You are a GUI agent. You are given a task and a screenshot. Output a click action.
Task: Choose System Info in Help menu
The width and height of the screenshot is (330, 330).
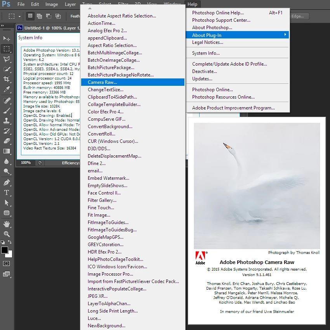tap(237, 53)
